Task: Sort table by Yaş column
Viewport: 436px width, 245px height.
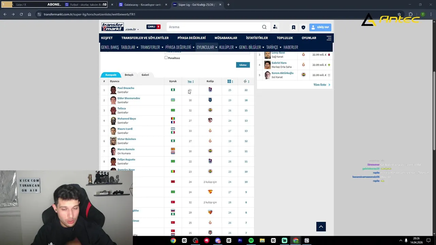Action: click(190, 81)
